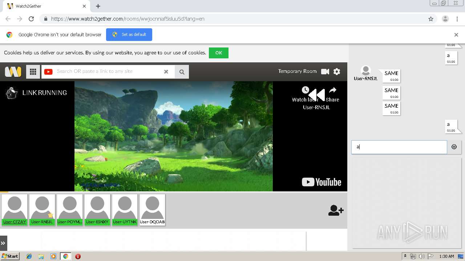465x261 pixels.
Task: Toggle the webcam camera icon
Action: 325,71
